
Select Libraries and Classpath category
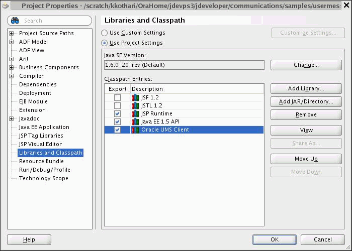tap(50, 153)
